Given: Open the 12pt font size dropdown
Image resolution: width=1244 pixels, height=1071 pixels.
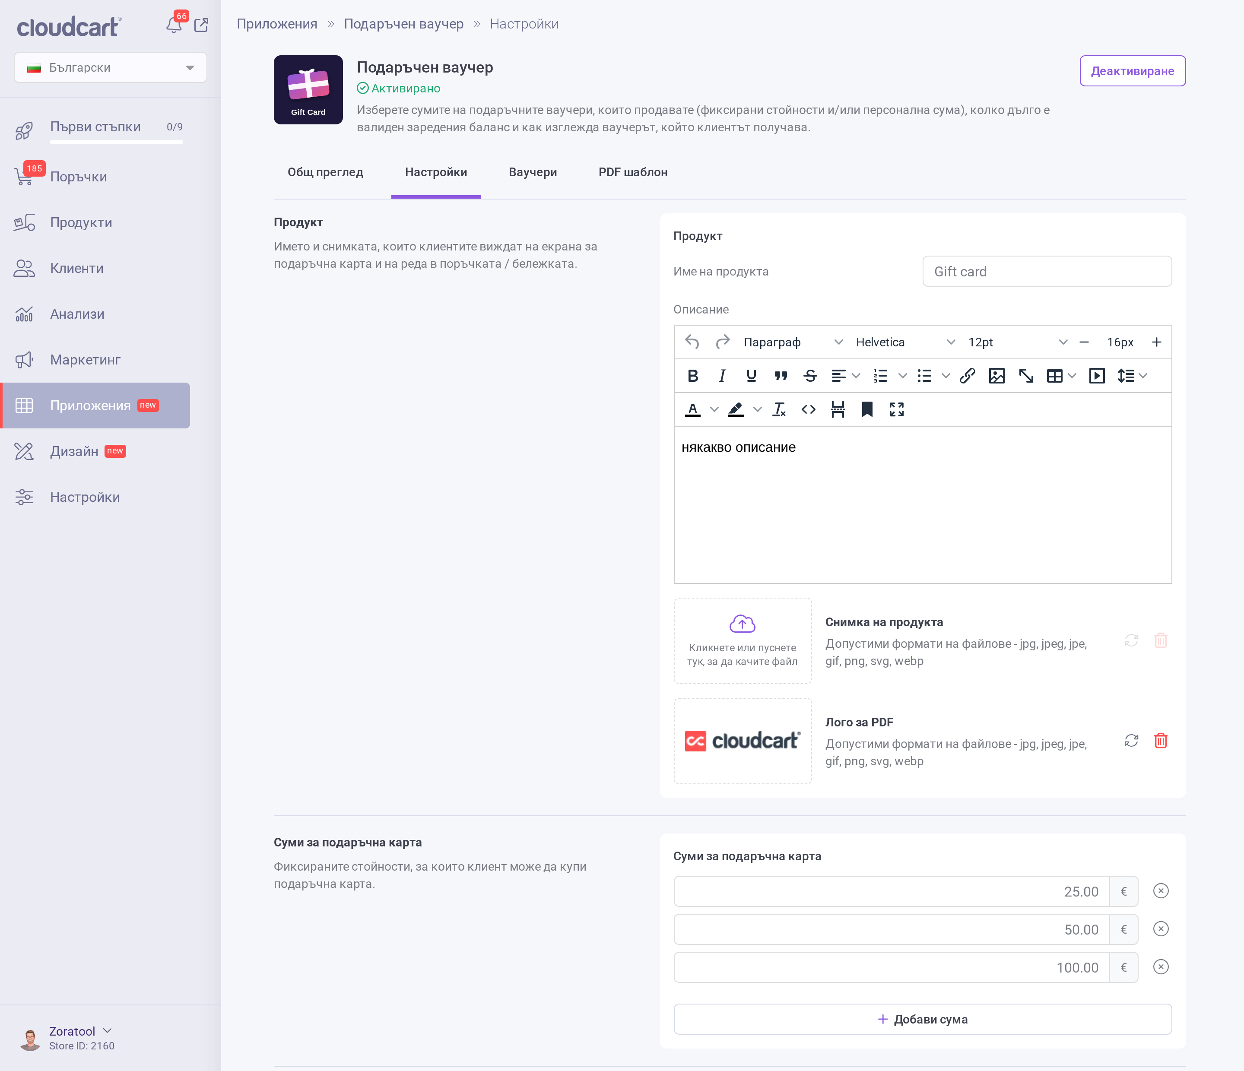Looking at the screenshot, I should [1018, 342].
